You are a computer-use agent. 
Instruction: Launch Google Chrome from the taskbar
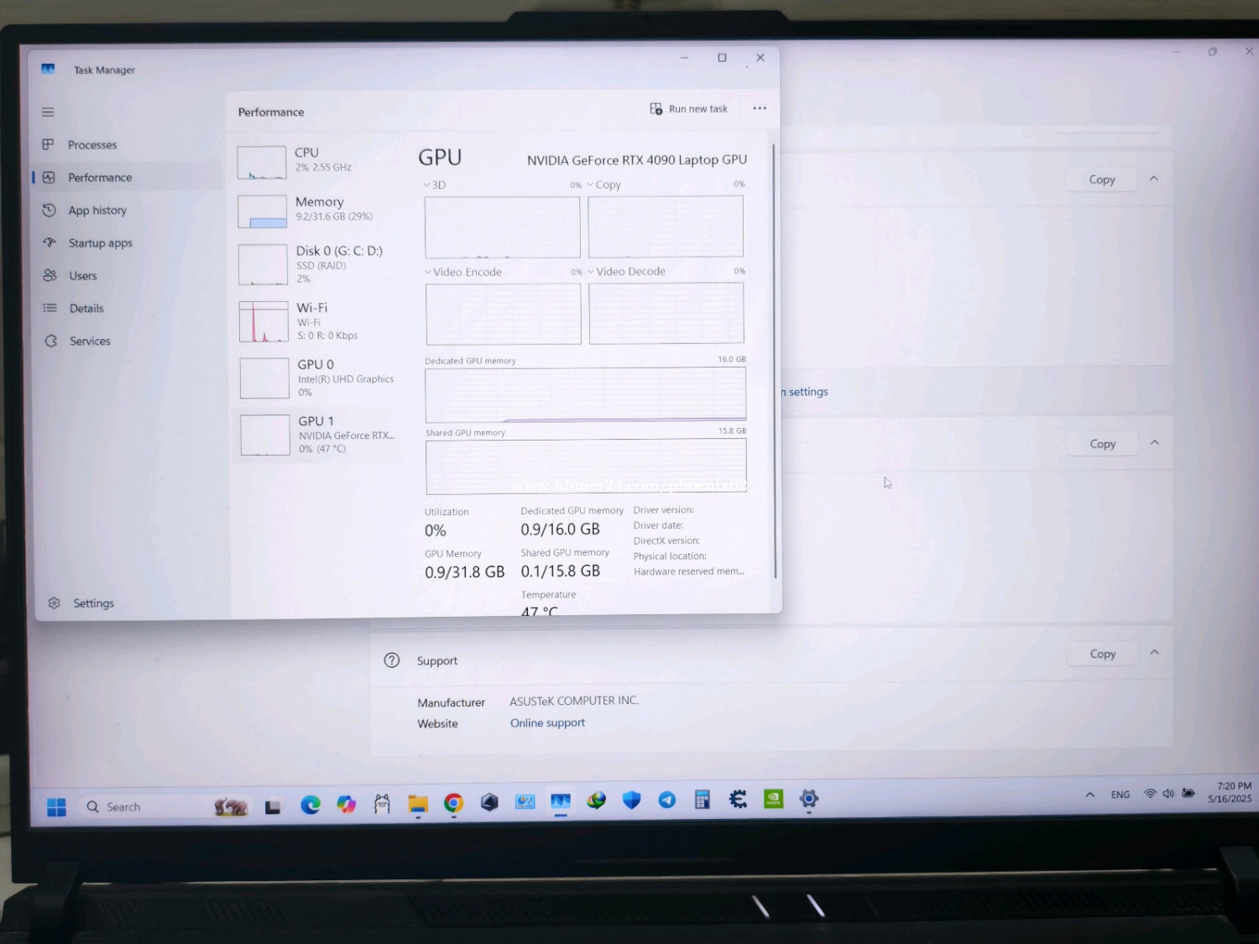coord(453,803)
